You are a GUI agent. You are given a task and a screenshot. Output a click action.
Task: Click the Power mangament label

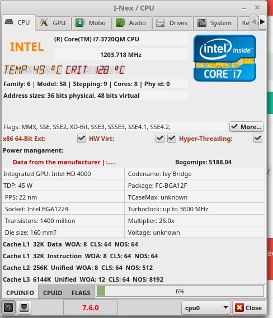(x=33, y=150)
